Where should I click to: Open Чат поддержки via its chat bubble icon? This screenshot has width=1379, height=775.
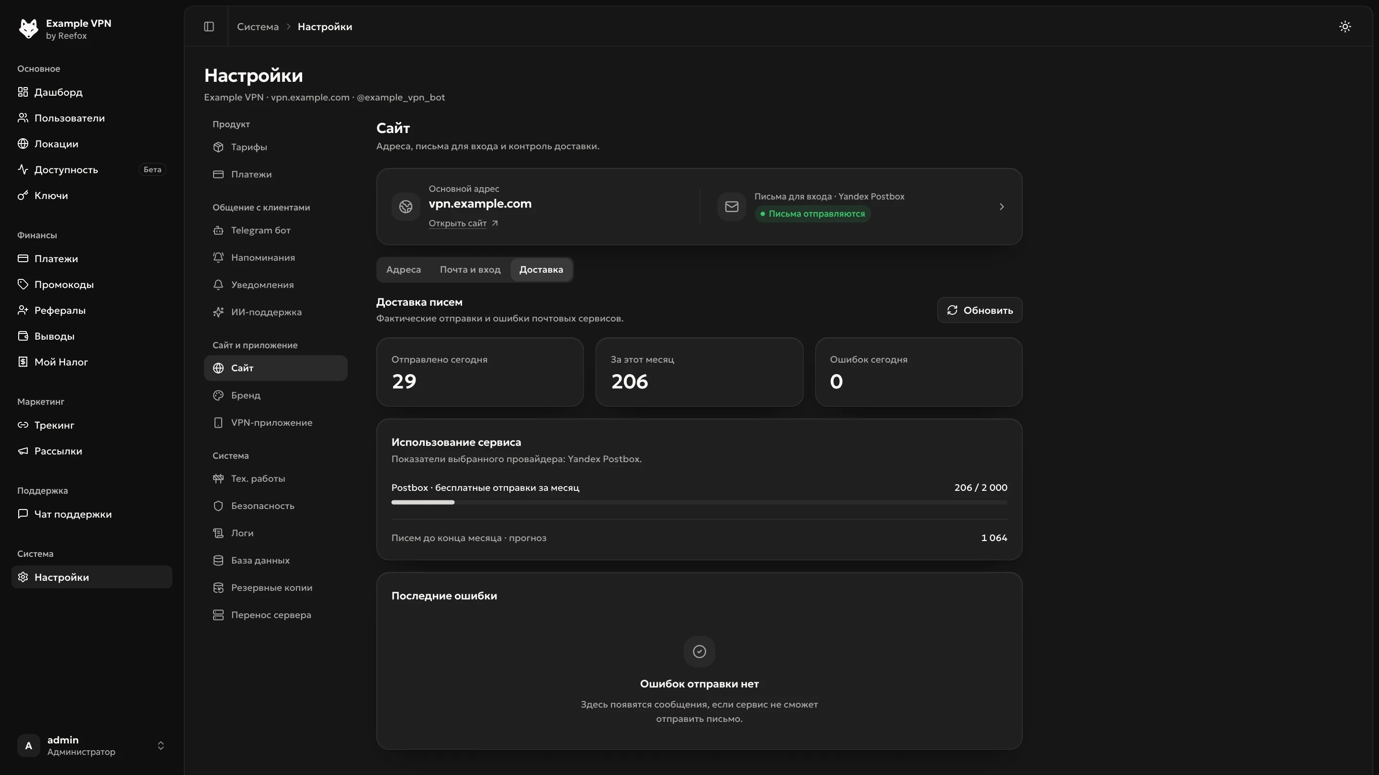tap(23, 514)
